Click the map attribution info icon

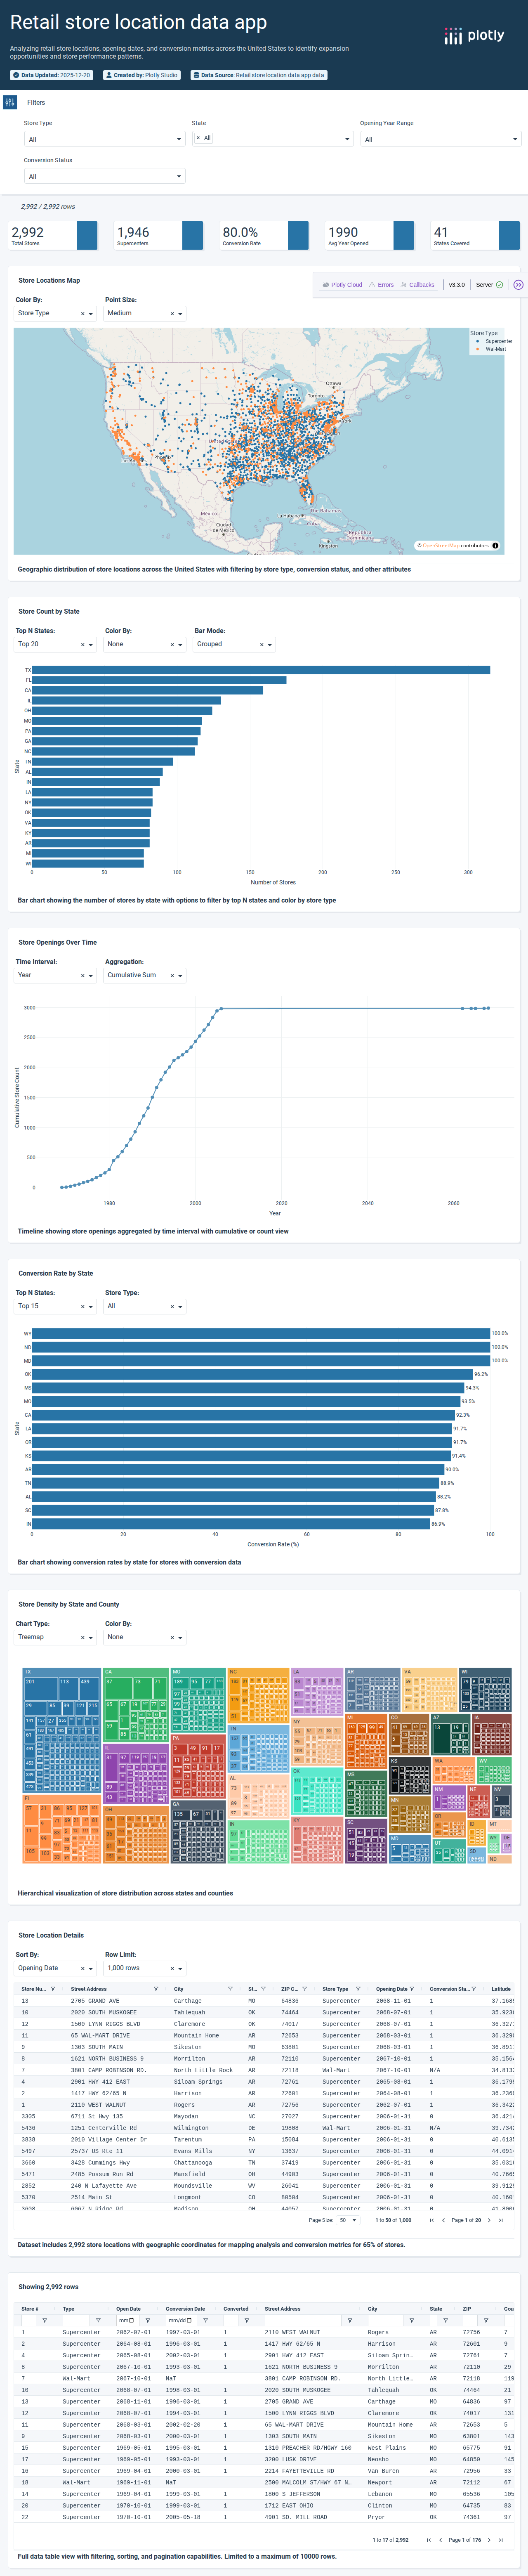[496, 546]
